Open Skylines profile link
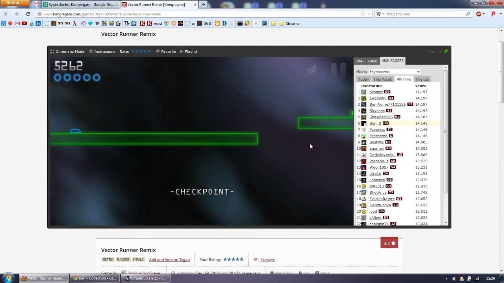This screenshot has height=283, width=504. point(377,111)
